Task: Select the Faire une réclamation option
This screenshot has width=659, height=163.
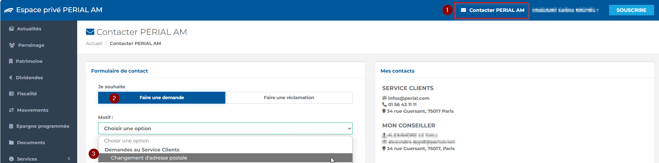Action: (x=289, y=98)
